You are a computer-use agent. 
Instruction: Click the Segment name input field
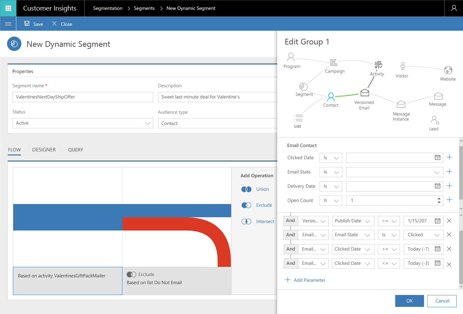click(x=83, y=97)
